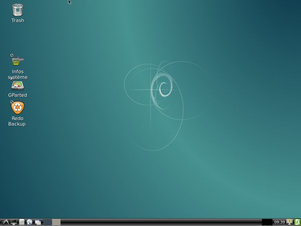
Task: Switch to the second grey workspace
Action: coord(56,222)
